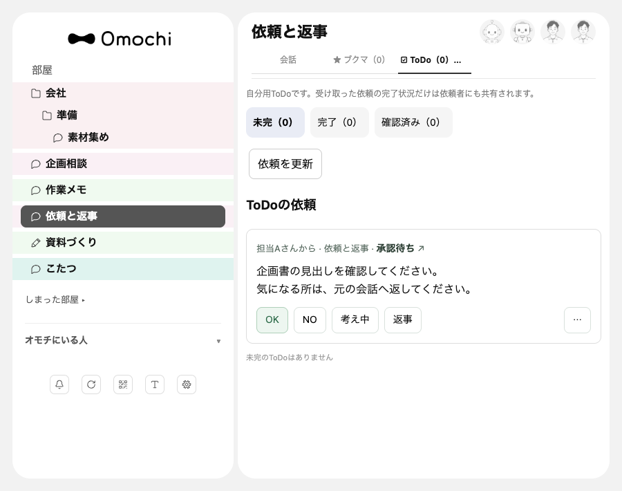Screen dimensions: 622x491
Task: Open the QR code icon
Action: tap(123, 385)
